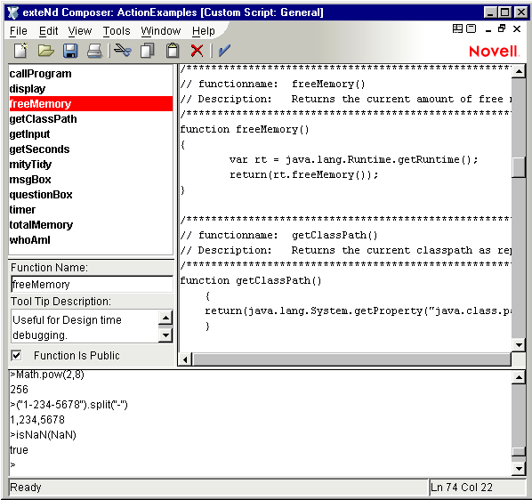Select questionBox in the function list
Screen dimensions: 532x500
91,195
